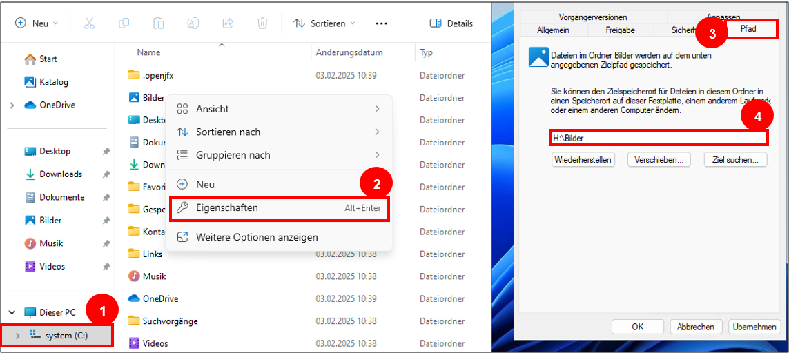Image resolution: width=789 pixels, height=355 pixels.
Task: Click the Wiederherstellen button
Action: (583, 160)
